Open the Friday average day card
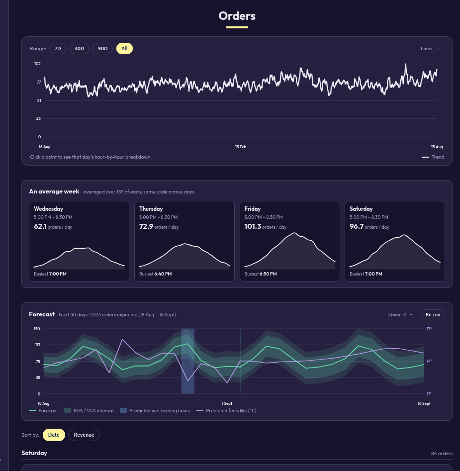Image resolution: width=460 pixels, height=471 pixels. point(290,241)
